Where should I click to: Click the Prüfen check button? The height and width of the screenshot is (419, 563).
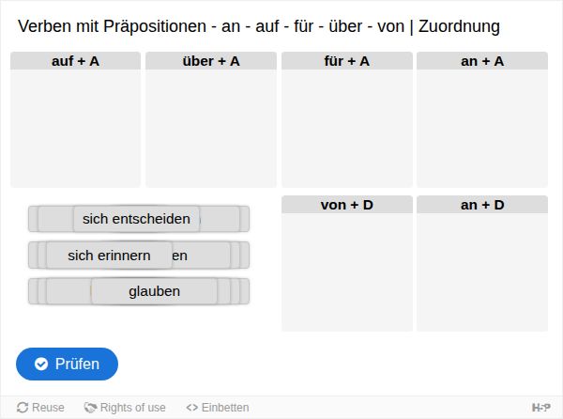tap(67, 364)
